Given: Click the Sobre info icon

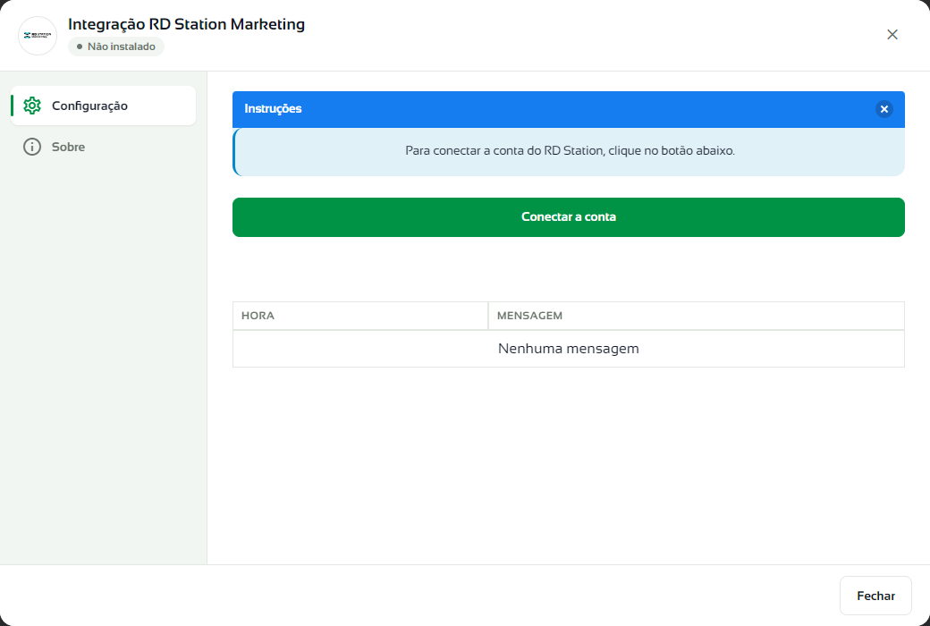Looking at the screenshot, I should [32, 147].
